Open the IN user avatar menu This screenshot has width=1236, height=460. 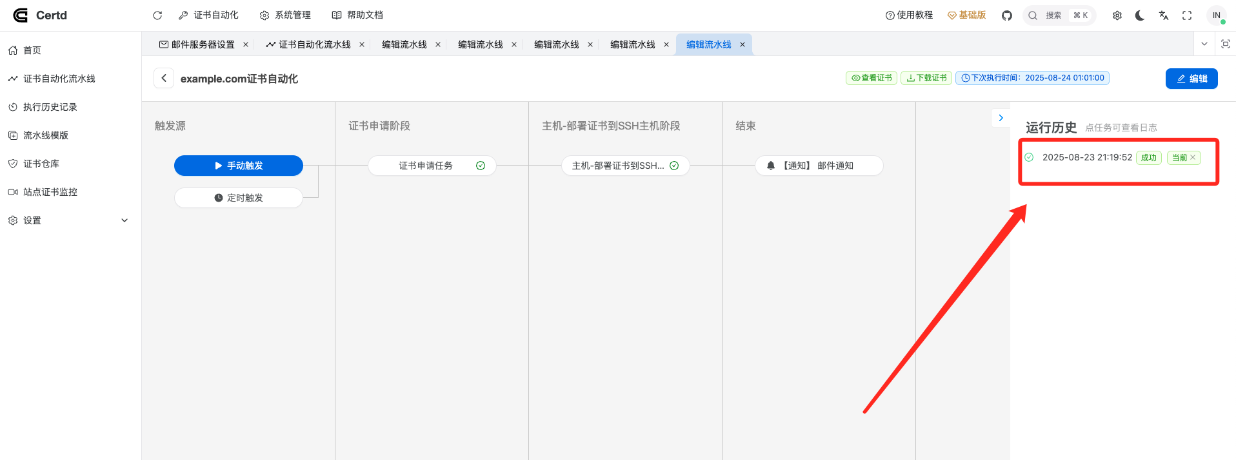[1216, 15]
